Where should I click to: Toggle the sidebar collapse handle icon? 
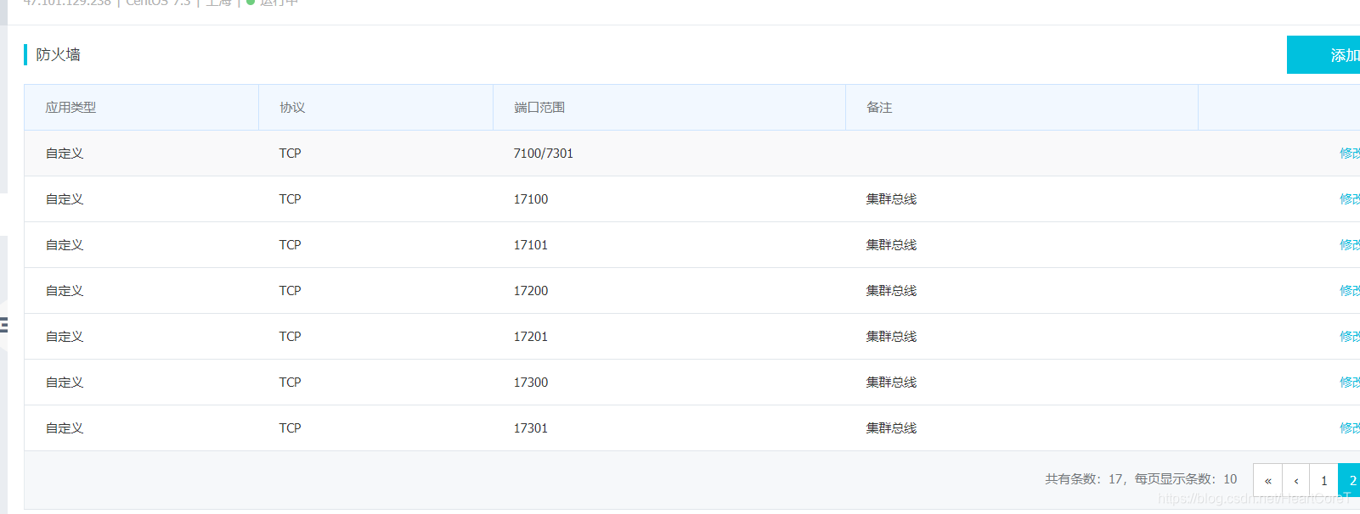[4, 324]
